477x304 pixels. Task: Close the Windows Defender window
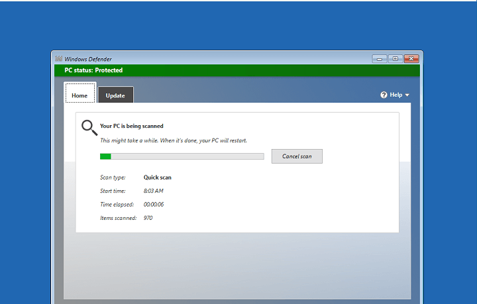[411, 59]
